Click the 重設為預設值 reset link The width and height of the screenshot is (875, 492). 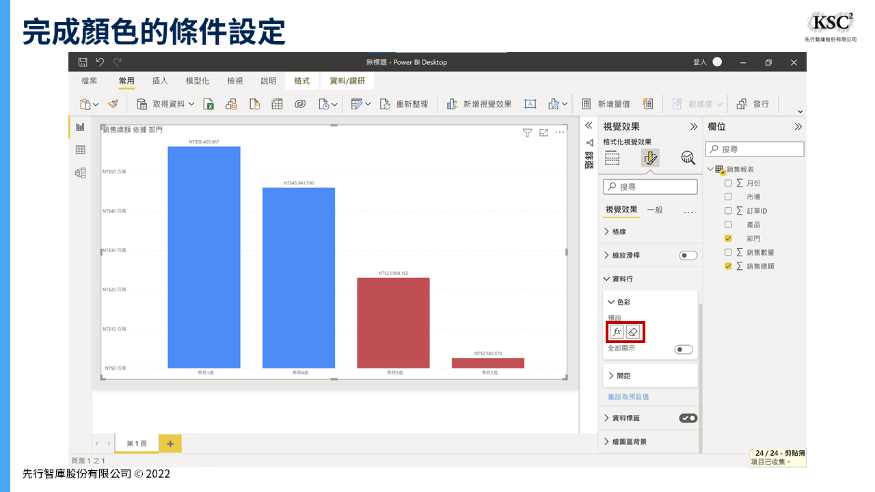pyautogui.click(x=628, y=396)
